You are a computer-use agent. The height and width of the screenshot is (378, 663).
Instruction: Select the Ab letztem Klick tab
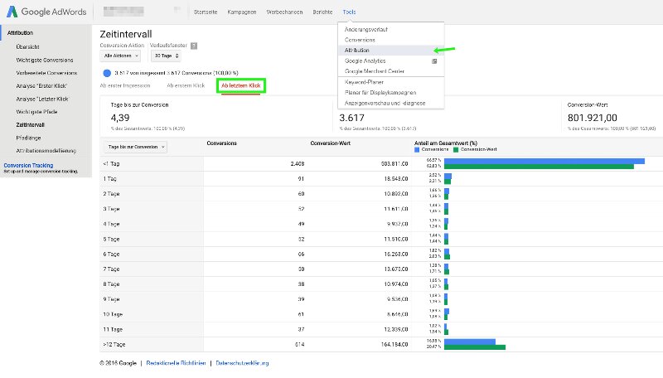click(240, 85)
